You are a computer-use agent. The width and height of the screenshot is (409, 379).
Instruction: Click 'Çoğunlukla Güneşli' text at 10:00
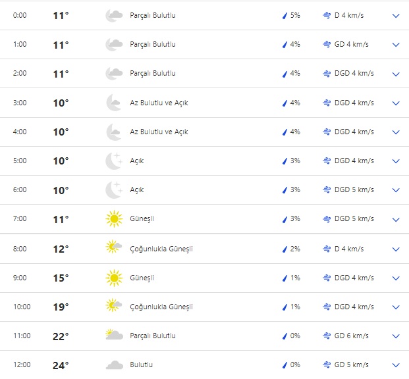(x=161, y=307)
